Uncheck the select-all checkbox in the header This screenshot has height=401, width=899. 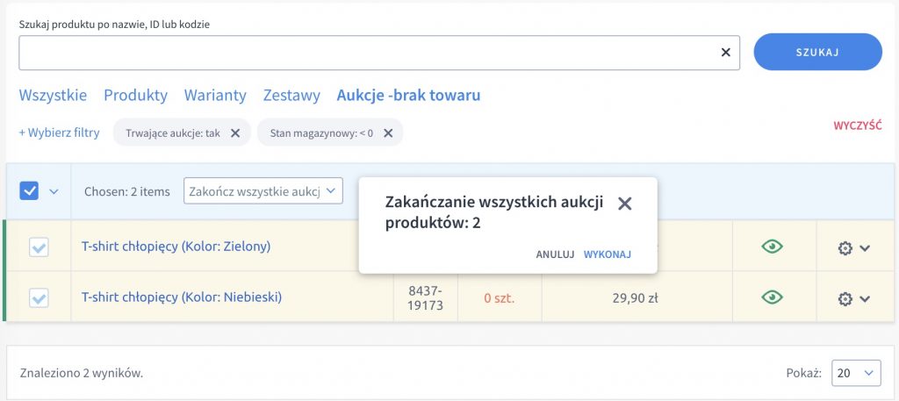click(29, 190)
